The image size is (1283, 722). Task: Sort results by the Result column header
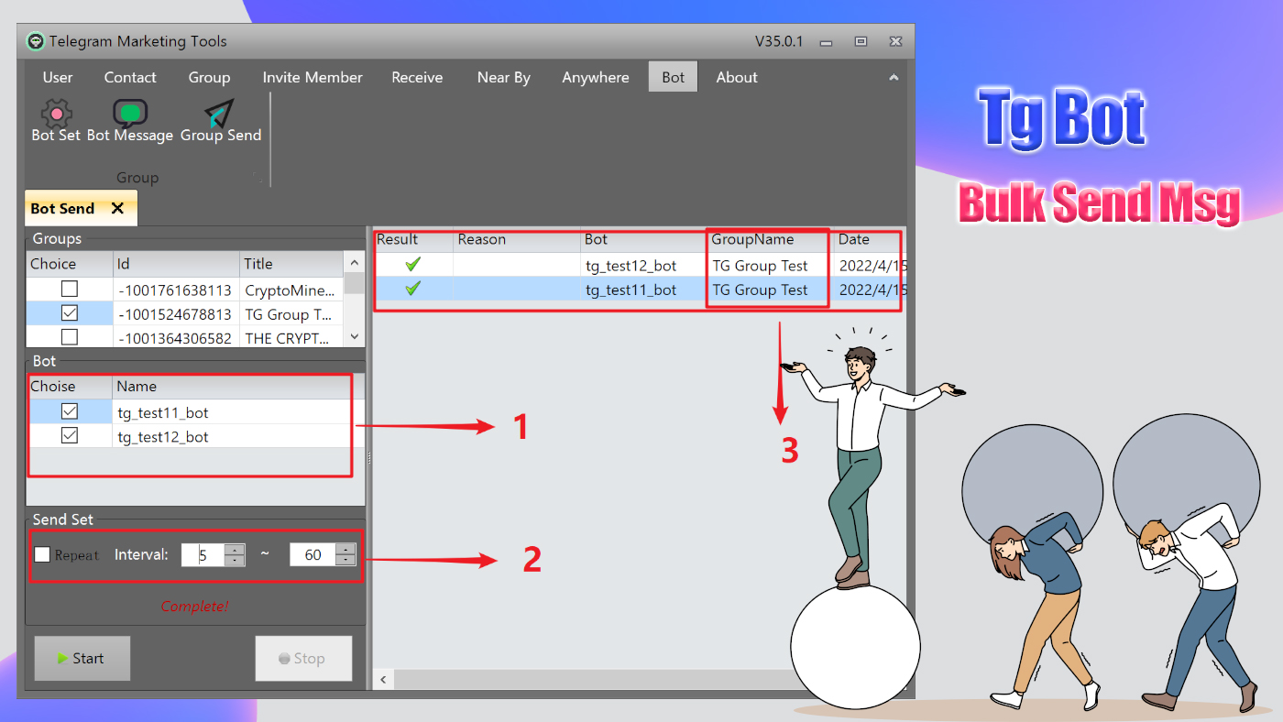[413, 240]
